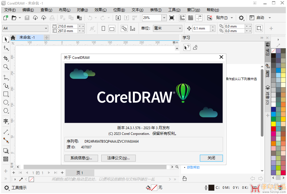Expand the Open folder dropdown arrow
Viewport: 287px width, 194px height.
tap(20, 18)
